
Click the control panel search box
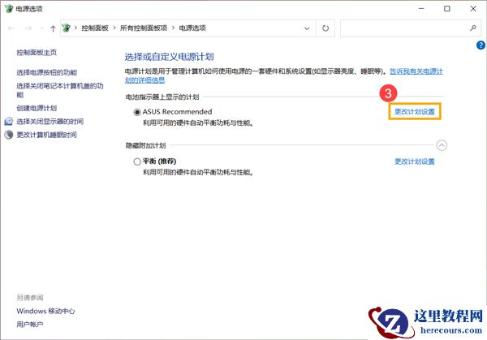(x=405, y=28)
